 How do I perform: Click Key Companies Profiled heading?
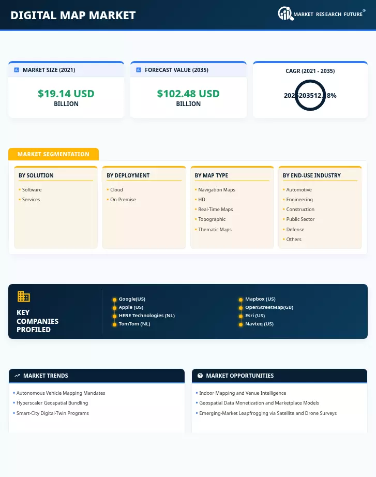click(37, 321)
